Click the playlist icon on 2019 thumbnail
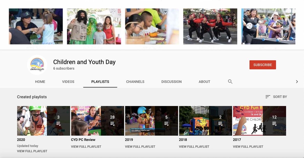304x158 pixels. click(166, 124)
